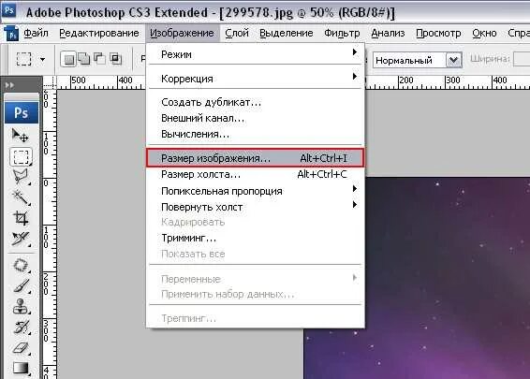Select the Move tool
Image resolution: width=530 pixels, height=379 pixels.
21,136
